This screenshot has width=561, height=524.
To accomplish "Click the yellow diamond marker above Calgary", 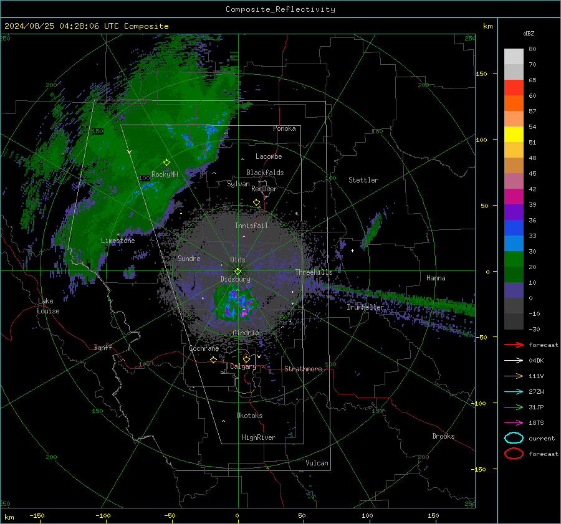I will pyautogui.click(x=246, y=359).
